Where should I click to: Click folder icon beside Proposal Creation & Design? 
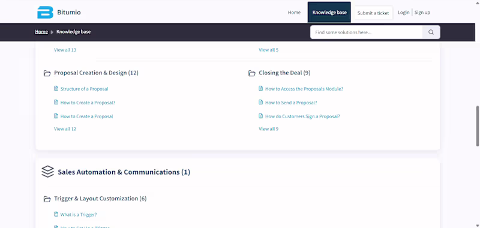pyautogui.click(x=47, y=73)
